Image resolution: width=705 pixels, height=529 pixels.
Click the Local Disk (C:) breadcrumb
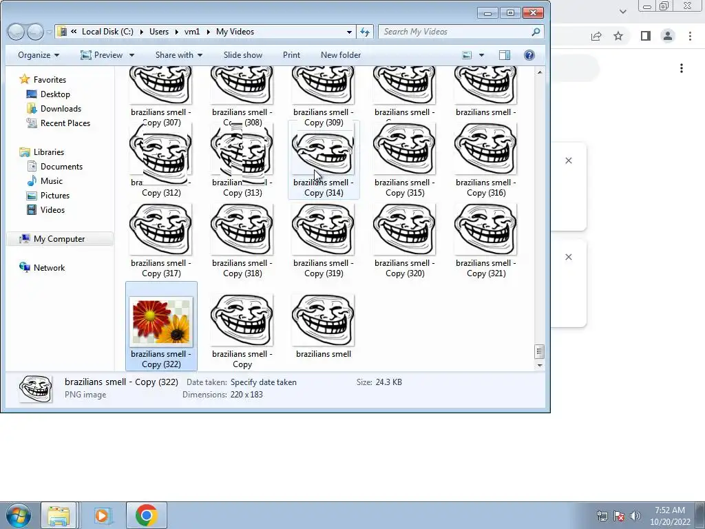coord(107,32)
